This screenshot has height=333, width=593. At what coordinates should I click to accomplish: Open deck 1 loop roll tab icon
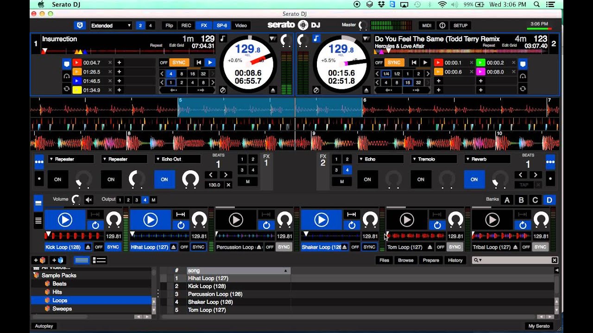pyautogui.click(x=67, y=89)
